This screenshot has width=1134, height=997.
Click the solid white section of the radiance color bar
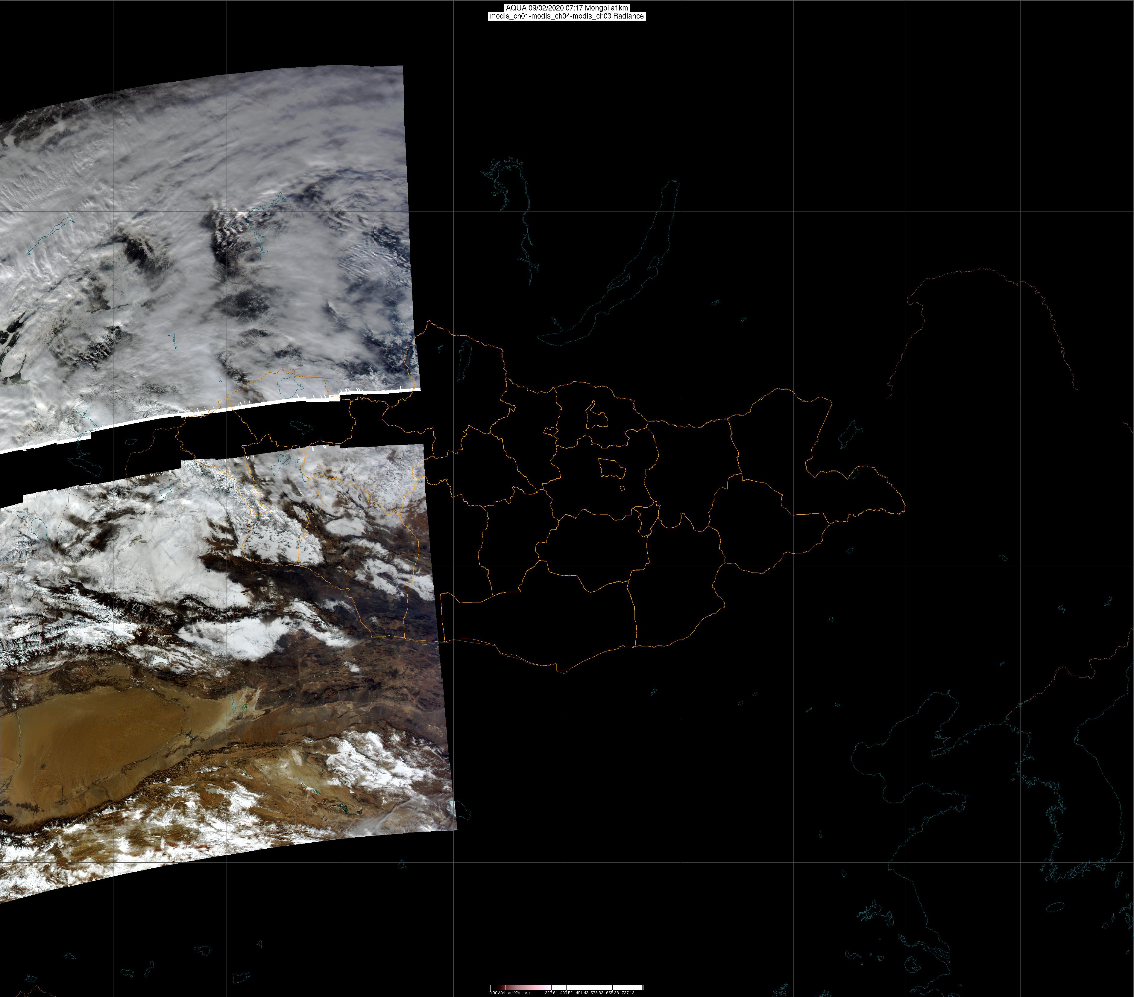click(x=605, y=987)
